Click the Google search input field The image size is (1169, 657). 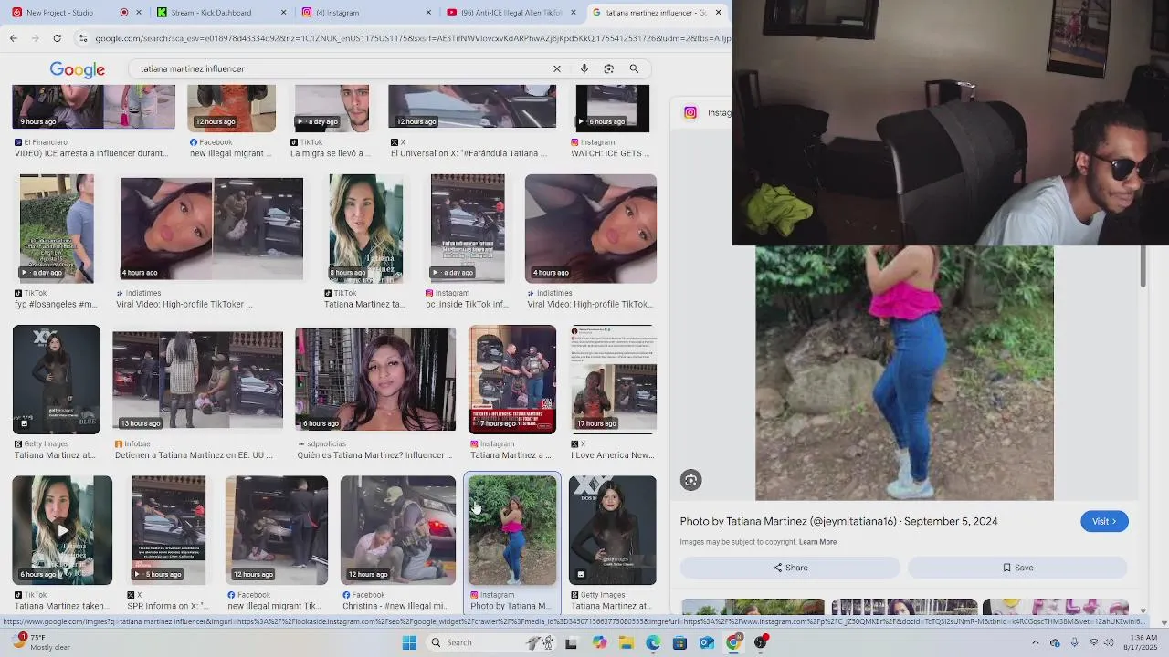(342, 68)
